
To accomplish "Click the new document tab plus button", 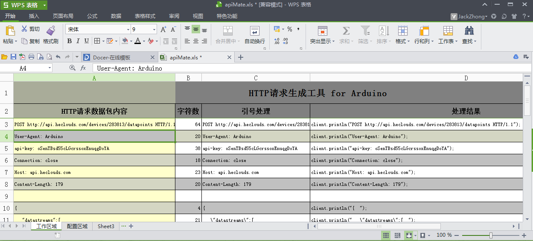I will click(241, 57).
